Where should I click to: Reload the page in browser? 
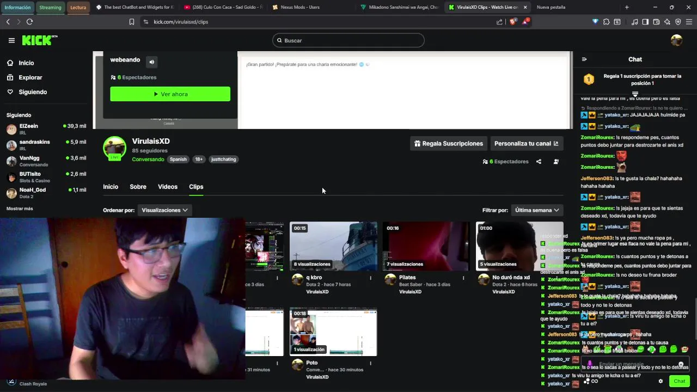click(29, 22)
